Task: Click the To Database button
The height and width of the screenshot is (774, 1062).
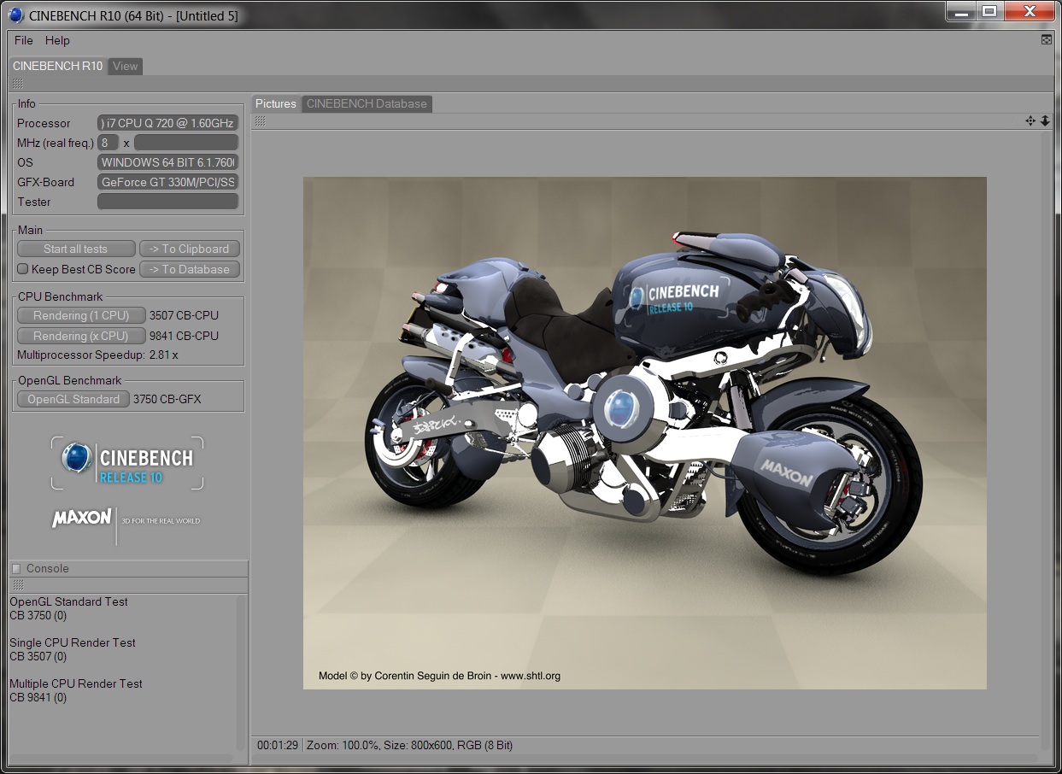Action: (x=190, y=269)
